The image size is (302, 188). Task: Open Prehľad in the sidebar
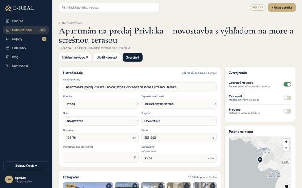tap(26, 21)
